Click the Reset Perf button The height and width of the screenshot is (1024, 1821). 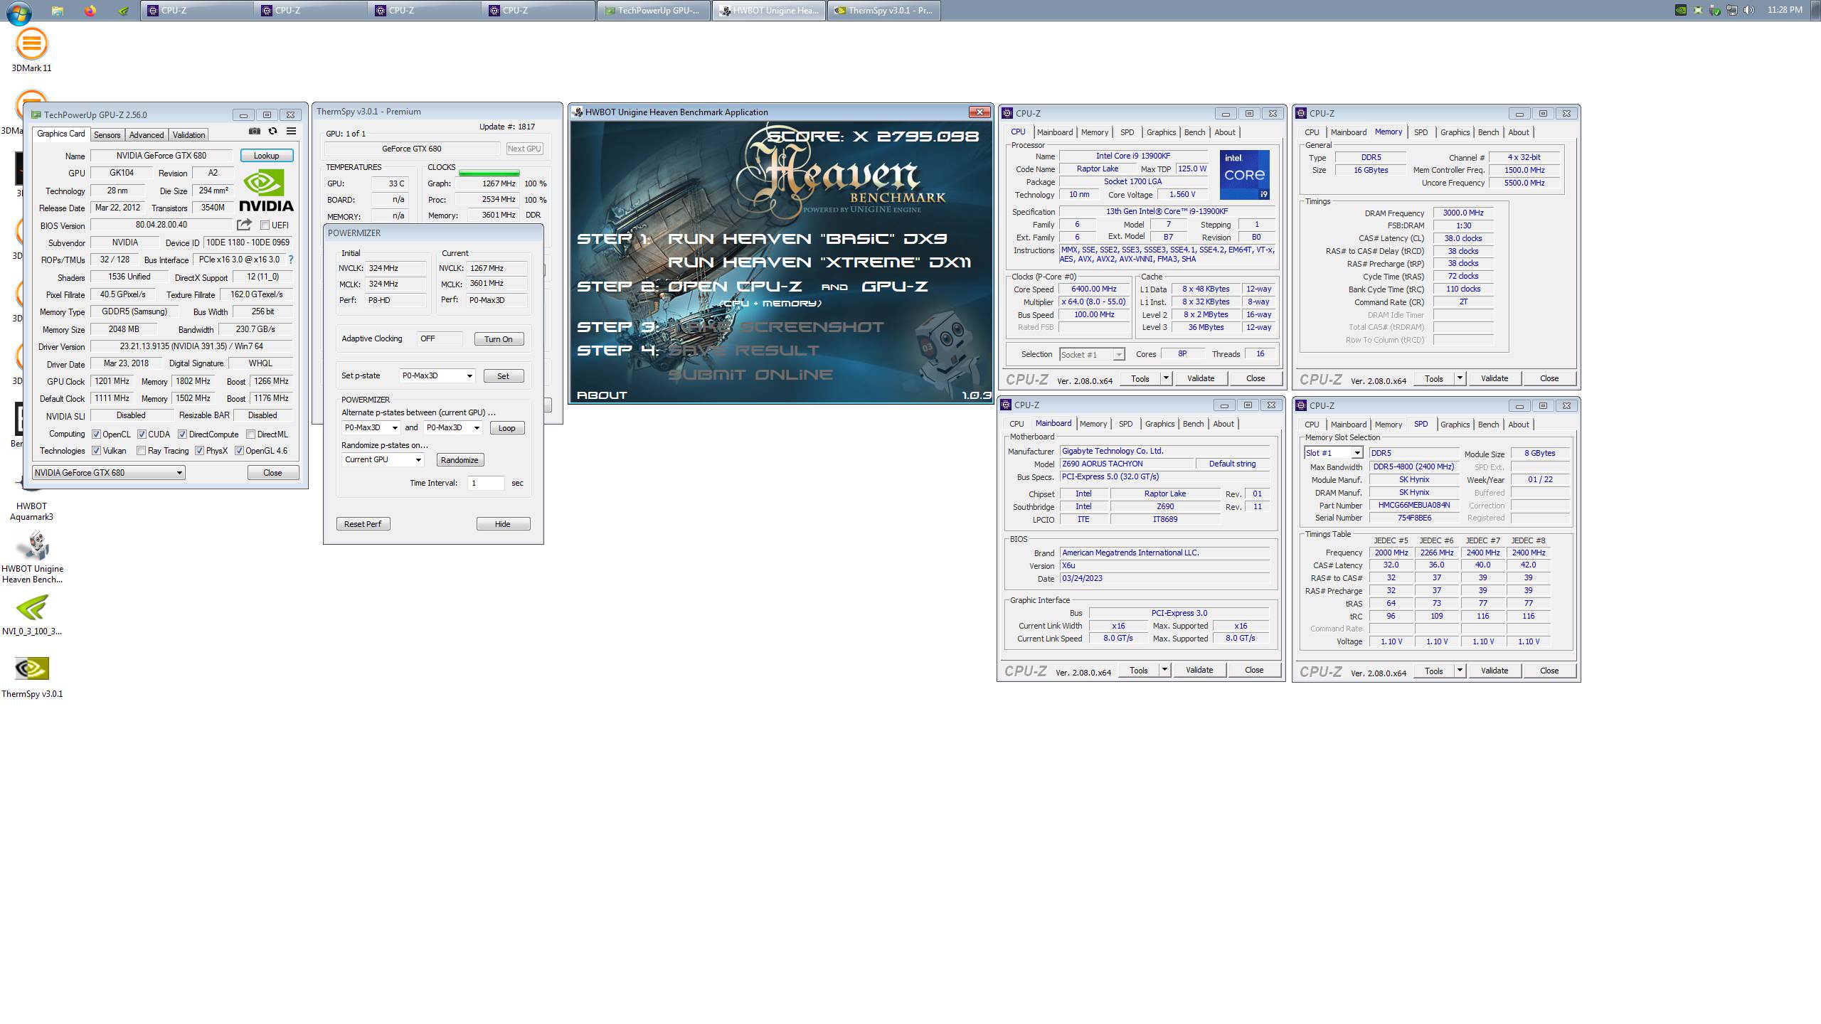[x=363, y=524]
